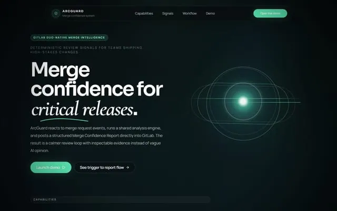Click See trigger to report flow button
Image resolution: width=337 pixels, height=211 pixels.
(x=105, y=167)
